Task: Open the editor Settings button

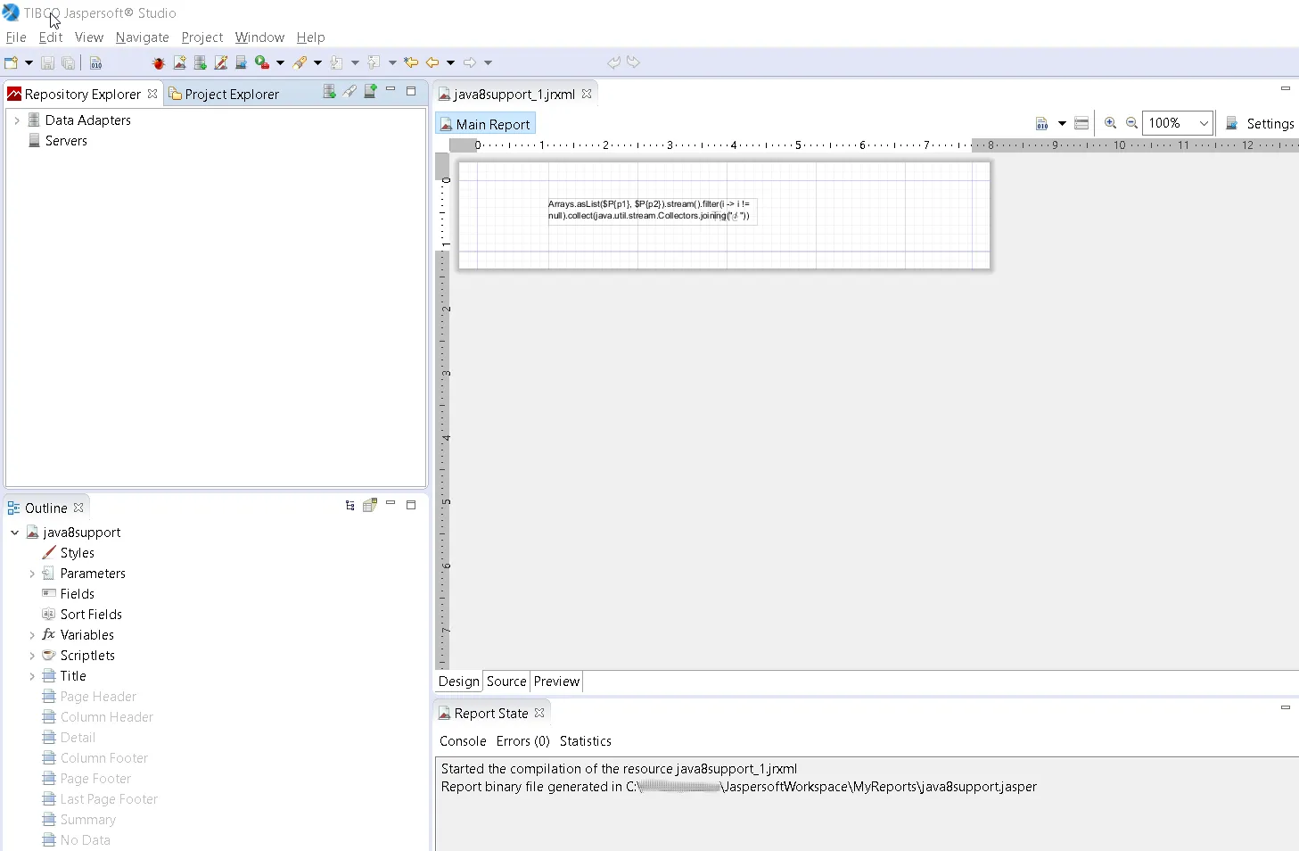Action: pyautogui.click(x=1260, y=124)
